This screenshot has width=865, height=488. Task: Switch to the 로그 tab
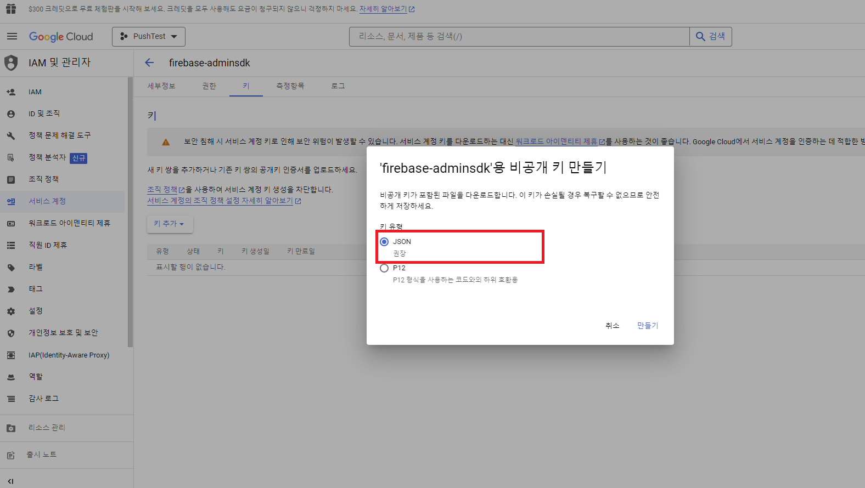tap(338, 86)
